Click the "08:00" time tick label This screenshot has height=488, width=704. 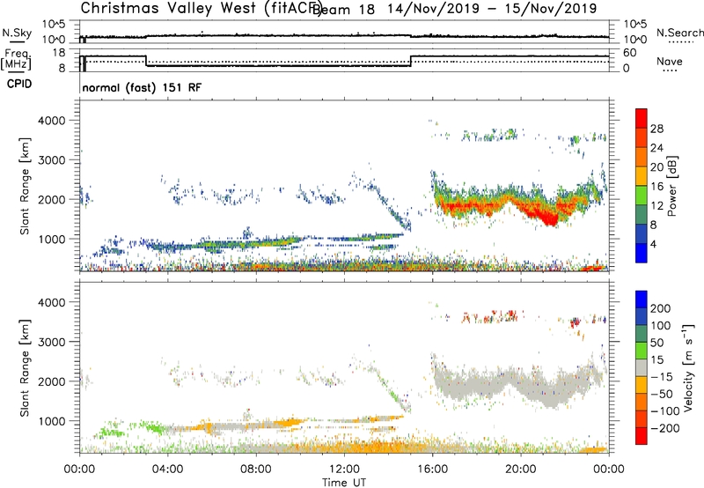point(256,470)
